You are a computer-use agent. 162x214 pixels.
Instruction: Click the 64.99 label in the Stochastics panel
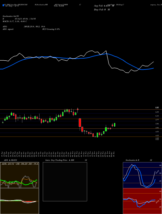click(157, 172)
